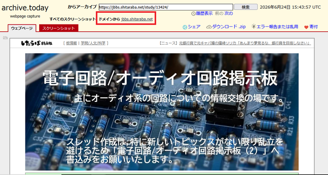
Task: Click the したらば掲示板 logo
Action: pyautogui.click(x=37, y=43)
